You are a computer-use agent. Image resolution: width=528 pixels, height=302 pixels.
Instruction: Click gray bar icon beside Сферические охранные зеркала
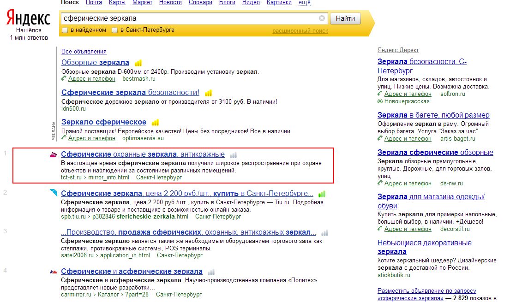click(234, 155)
